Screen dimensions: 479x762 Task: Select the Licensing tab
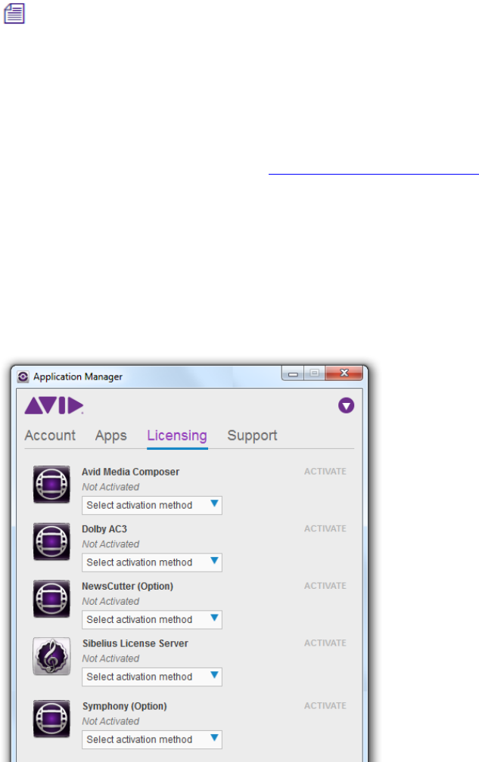(x=177, y=435)
